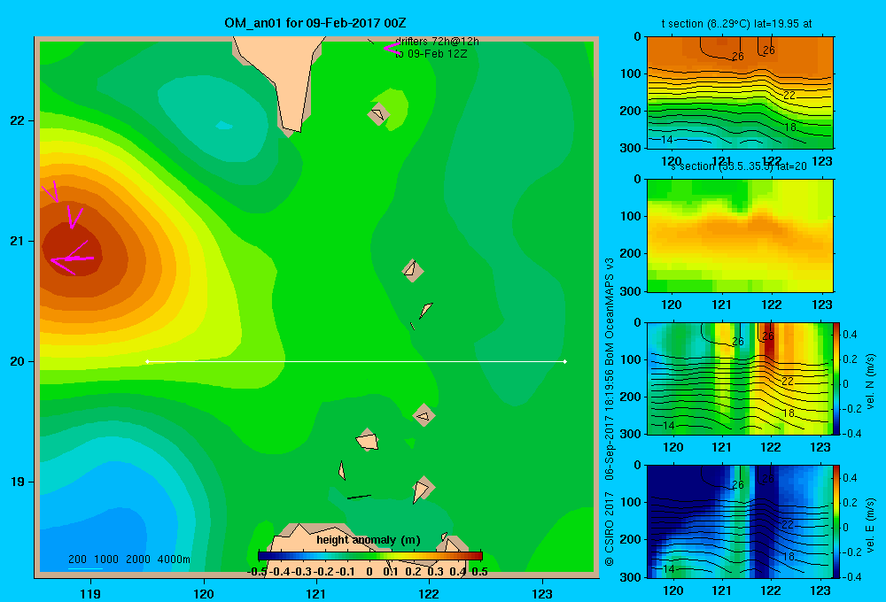
Task: Click the latitude label 19 on the main map
Action: [x=18, y=482]
